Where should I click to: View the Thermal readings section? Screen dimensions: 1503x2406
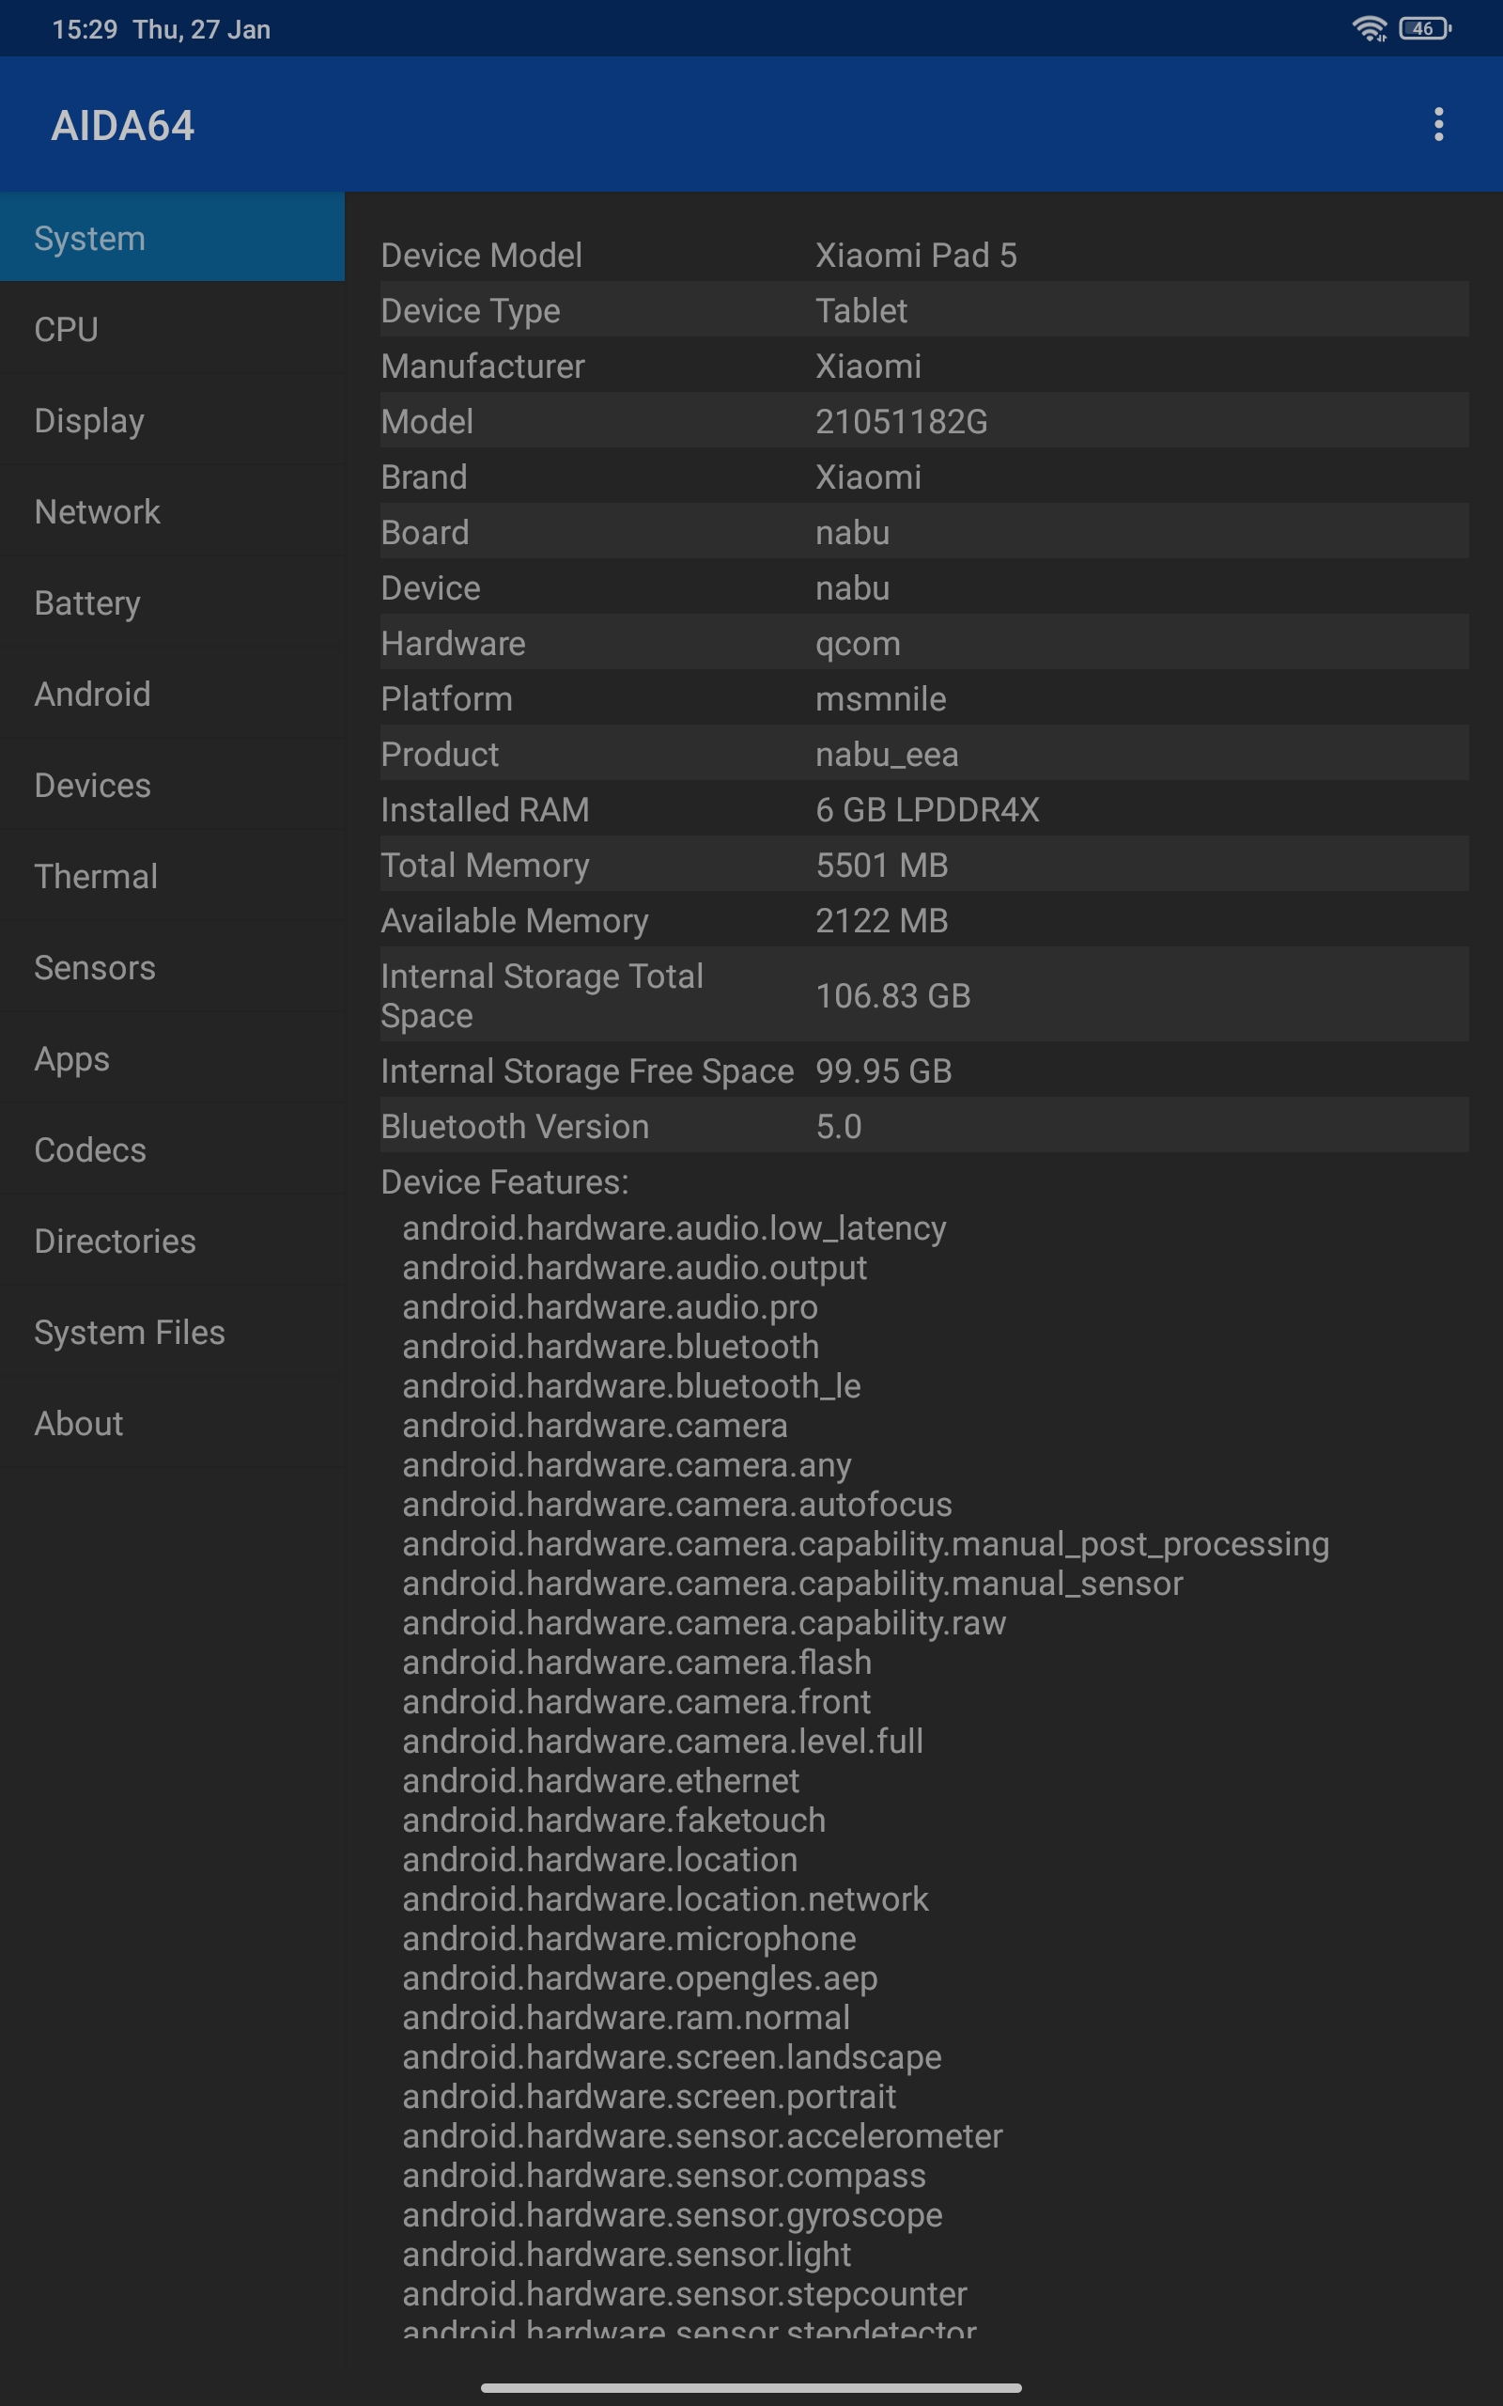172,876
